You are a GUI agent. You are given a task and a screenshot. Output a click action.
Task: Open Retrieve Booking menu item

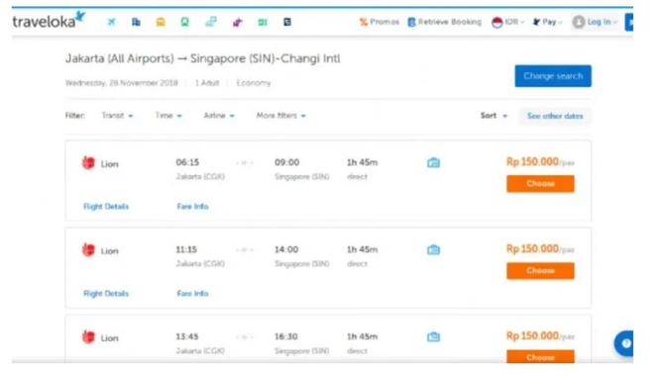pos(445,22)
